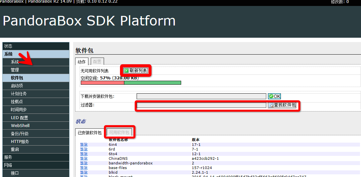Image resolution: width=361 pixels, height=177 pixels.
Task: Focus the 下载并安装软件包 input field
Action: point(201,96)
